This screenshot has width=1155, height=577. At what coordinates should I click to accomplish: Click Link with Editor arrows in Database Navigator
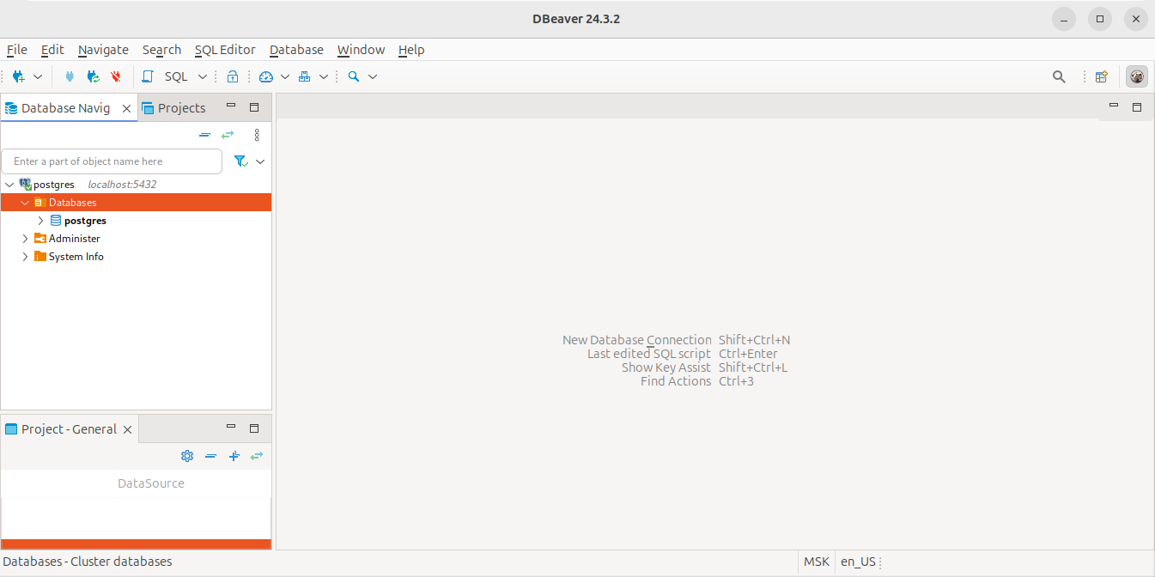(x=228, y=135)
